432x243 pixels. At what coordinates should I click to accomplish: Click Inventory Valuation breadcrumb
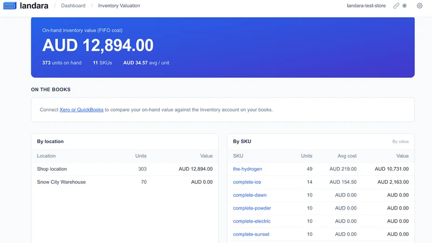pyautogui.click(x=119, y=5)
